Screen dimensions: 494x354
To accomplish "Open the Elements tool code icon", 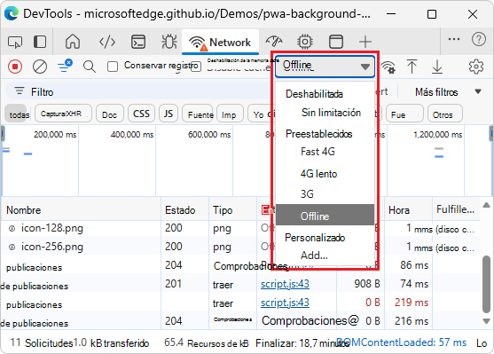I will tap(107, 42).
